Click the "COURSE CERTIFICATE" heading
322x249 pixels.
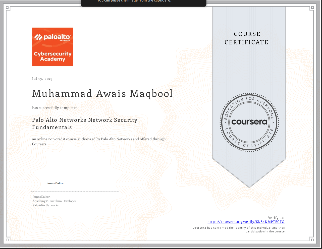click(247, 38)
